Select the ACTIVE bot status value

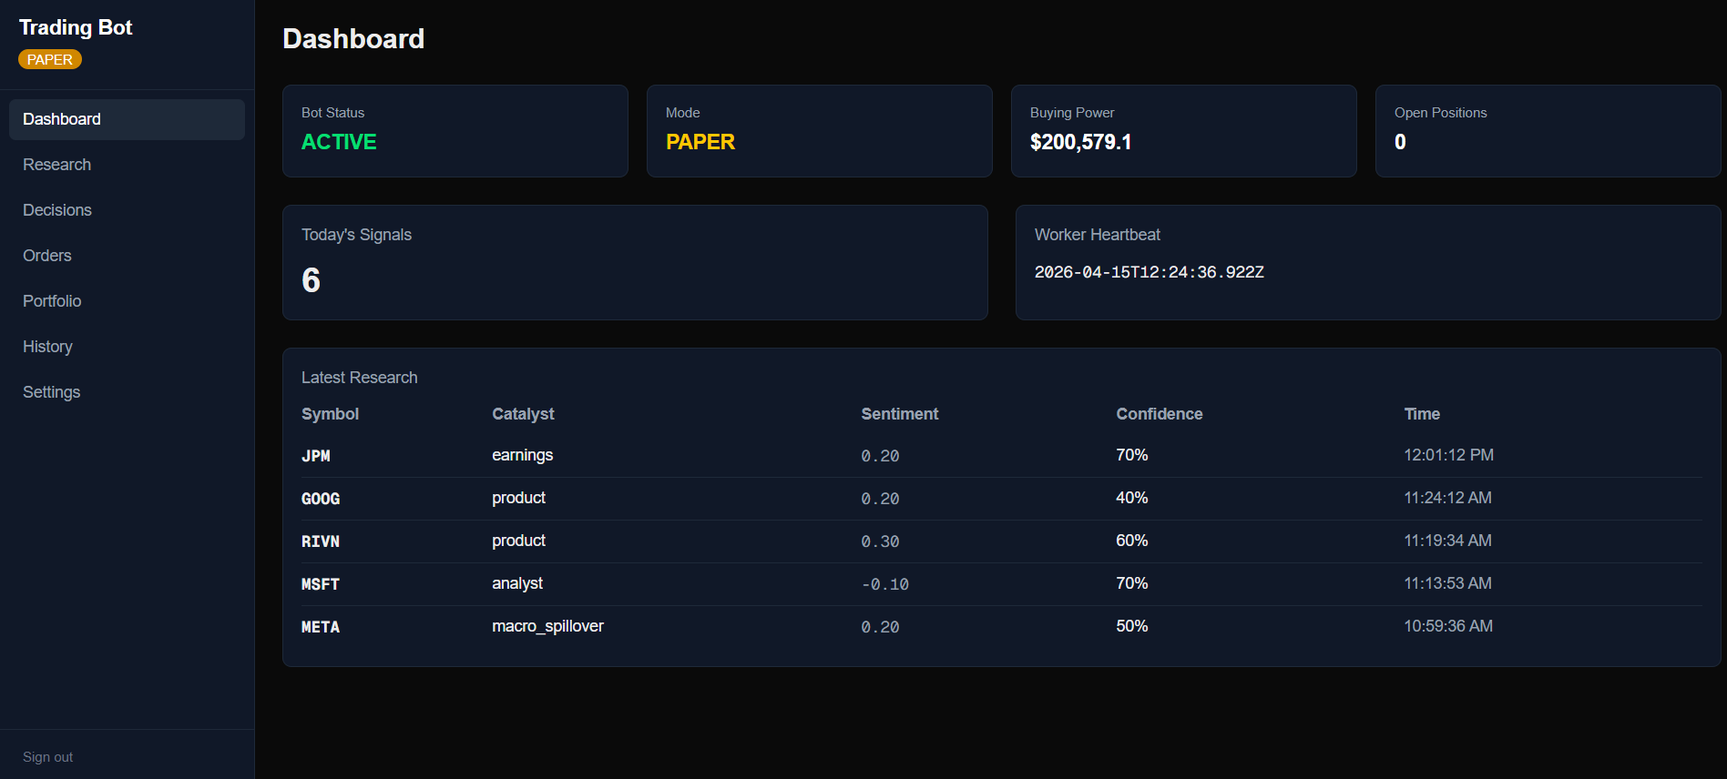[x=339, y=142]
